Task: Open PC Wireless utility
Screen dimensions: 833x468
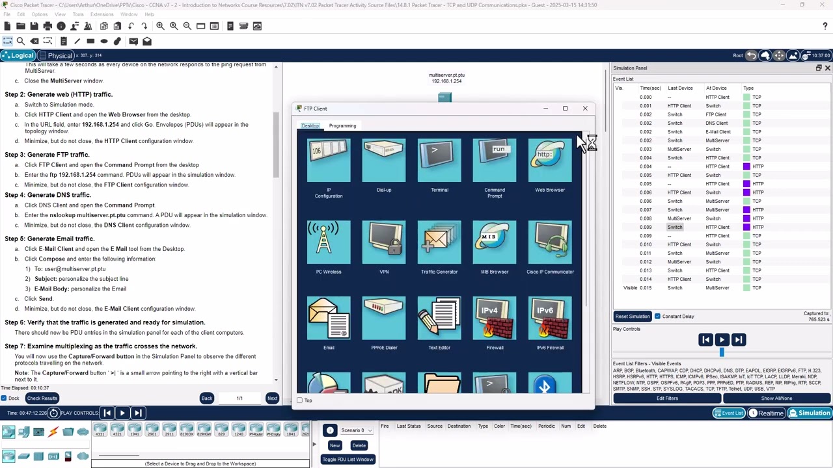Action: [x=329, y=242]
